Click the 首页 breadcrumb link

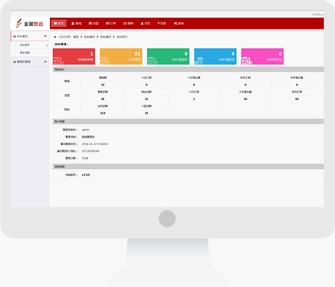(76, 37)
